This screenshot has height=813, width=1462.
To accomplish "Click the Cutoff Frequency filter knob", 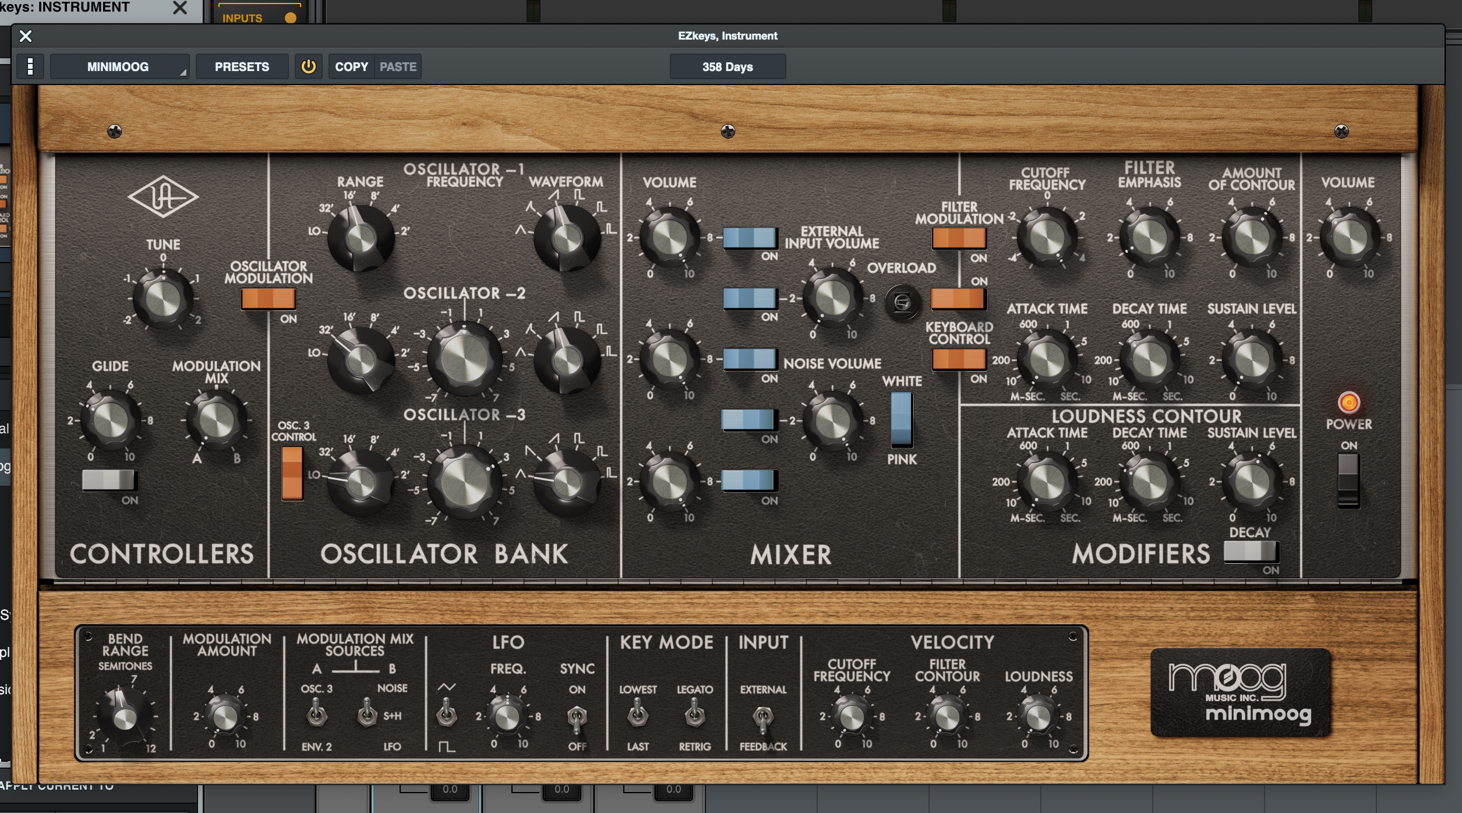I will [1047, 238].
